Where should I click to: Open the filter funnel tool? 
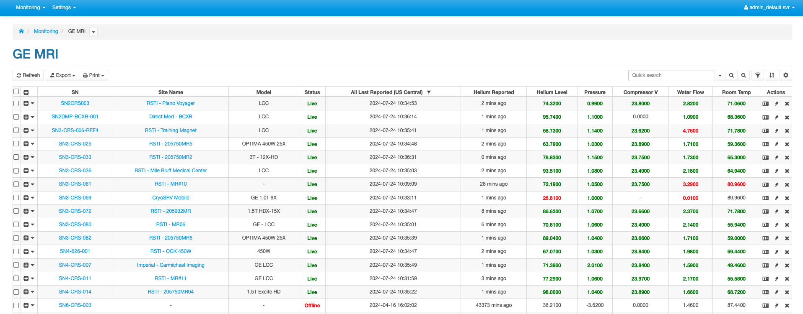click(x=758, y=75)
